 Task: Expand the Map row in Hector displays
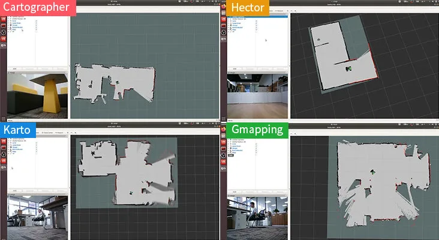point(228,29)
